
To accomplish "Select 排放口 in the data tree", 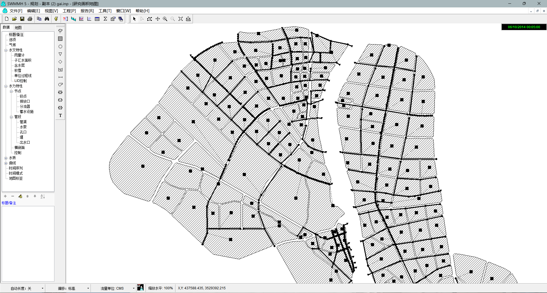I will click(x=25, y=102).
